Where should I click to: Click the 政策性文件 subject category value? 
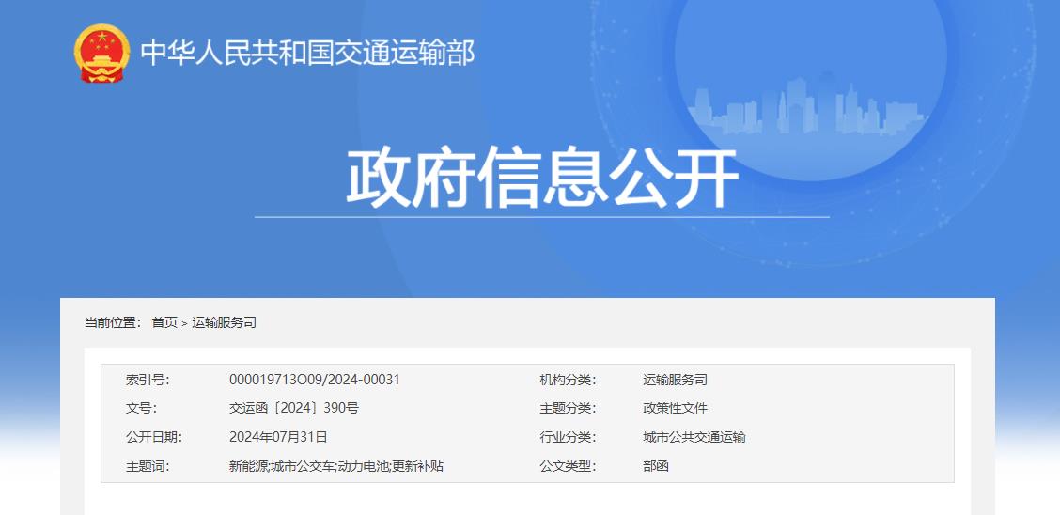[675, 408]
